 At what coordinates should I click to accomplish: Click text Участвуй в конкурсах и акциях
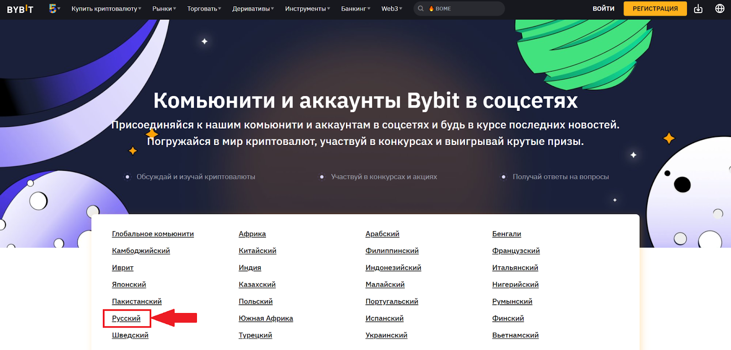[384, 177]
